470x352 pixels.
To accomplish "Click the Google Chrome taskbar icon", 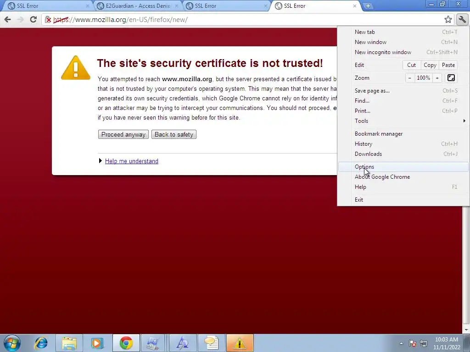I will click(x=126, y=343).
